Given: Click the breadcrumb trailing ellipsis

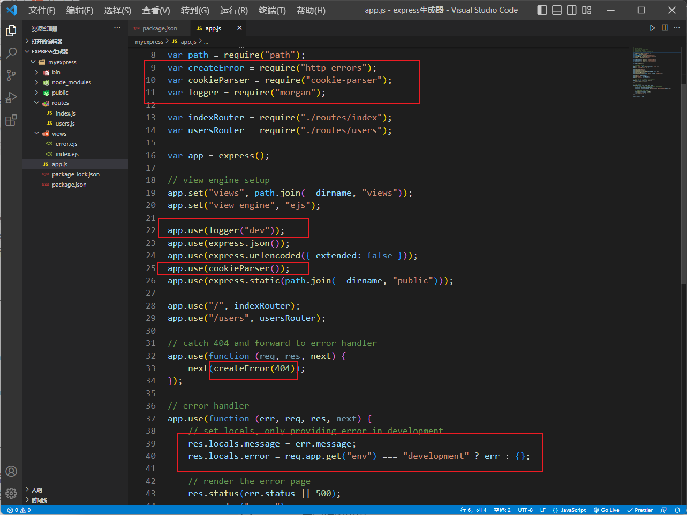Looking at the screenshot, I should coord(206,42).
